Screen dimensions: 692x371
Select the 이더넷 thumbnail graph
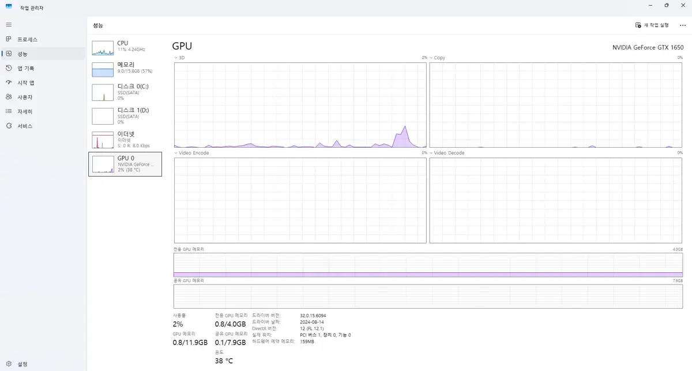(103, 140)
